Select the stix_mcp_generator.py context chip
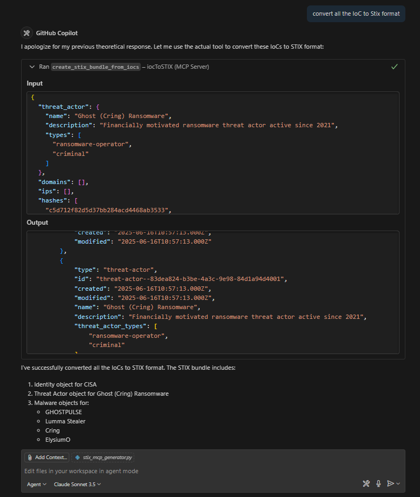Image resolution: width=420 pixels, height=497 pixels. (103, 457)
